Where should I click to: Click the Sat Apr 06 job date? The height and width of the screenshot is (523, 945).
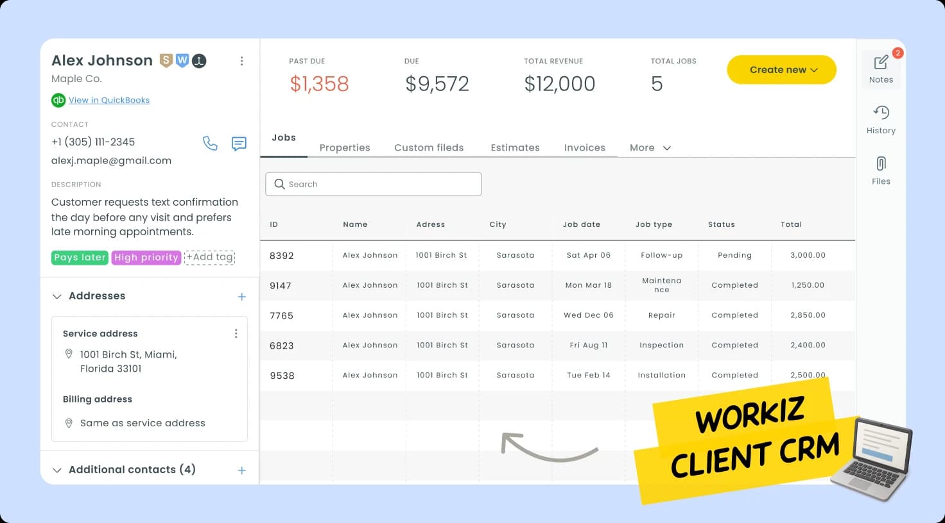click(x=589, y=255)
